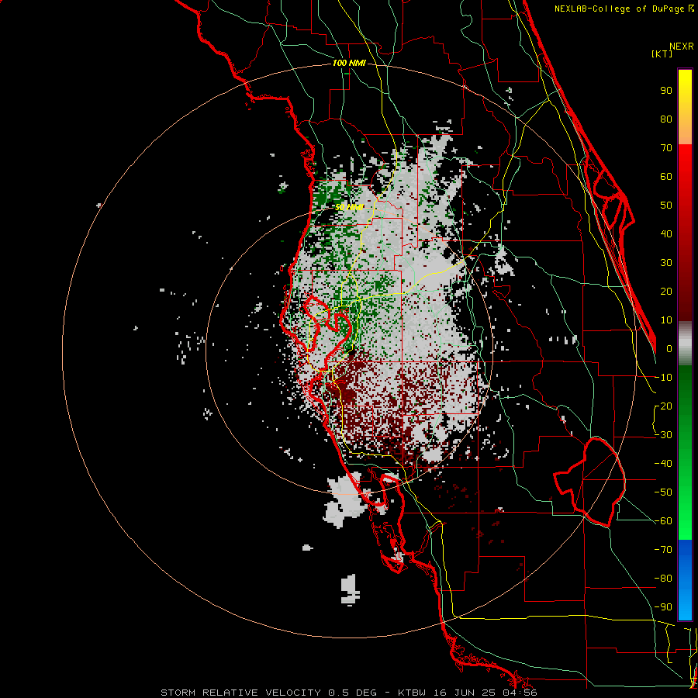Click the -50 knot scale label
This screenshot has height=698, width=698.
click(663, 492)
